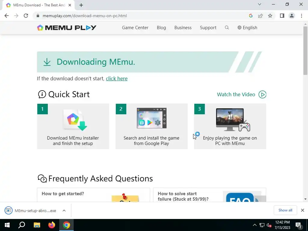The image size is (308, 231).
Task: Click the Google icon in address bar
Action: [x=251, y=16]
